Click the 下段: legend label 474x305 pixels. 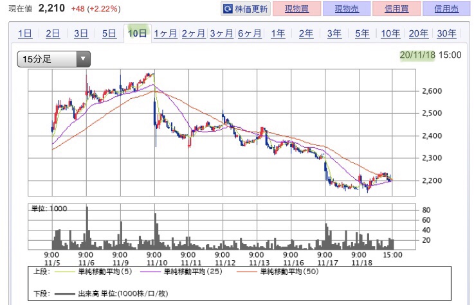pyautogui.click(x=41, y=293)
